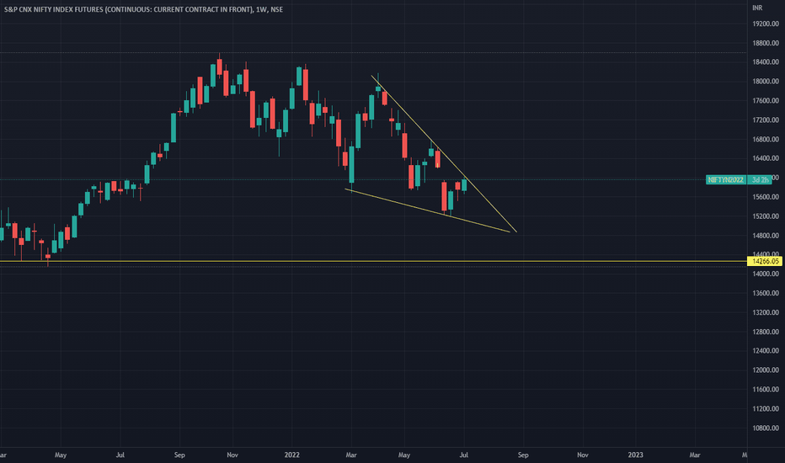Screen dimensions: 785x463
Task: Click the 12800.00 price axis label
Action: 766,332
